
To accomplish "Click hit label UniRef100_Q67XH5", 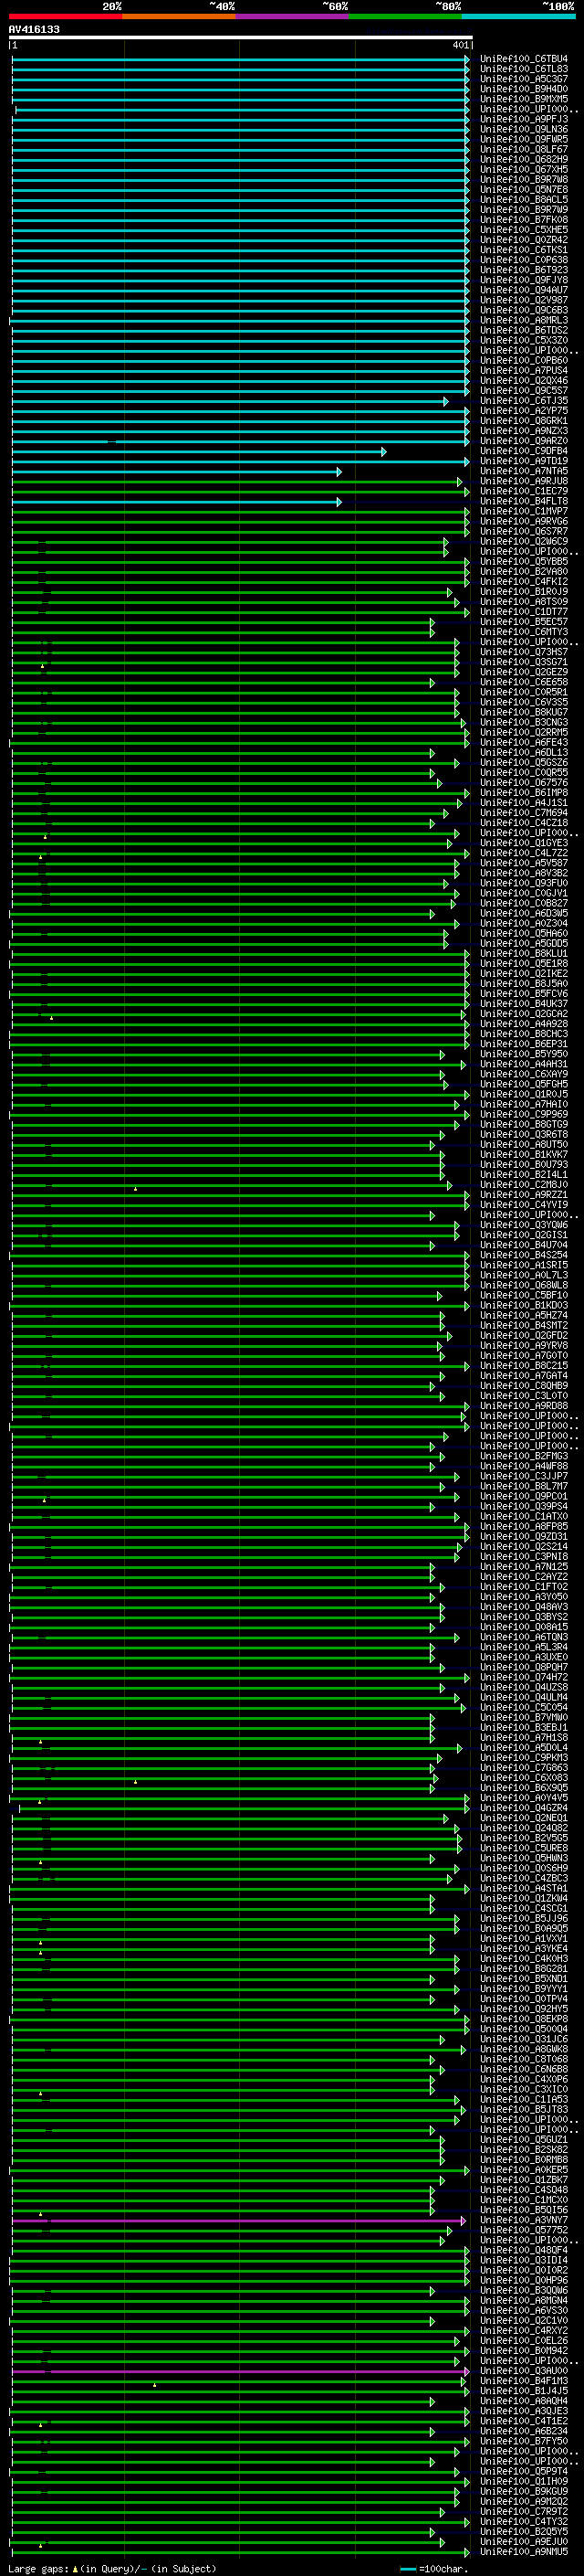I will 523,169.
